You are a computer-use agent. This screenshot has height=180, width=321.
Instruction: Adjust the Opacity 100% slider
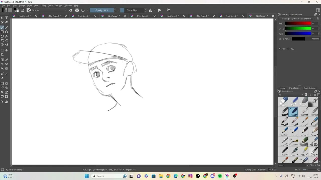102,10
